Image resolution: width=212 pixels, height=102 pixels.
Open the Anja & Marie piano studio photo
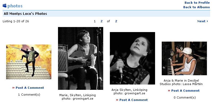pyautogui.click(x=184, y=58)
